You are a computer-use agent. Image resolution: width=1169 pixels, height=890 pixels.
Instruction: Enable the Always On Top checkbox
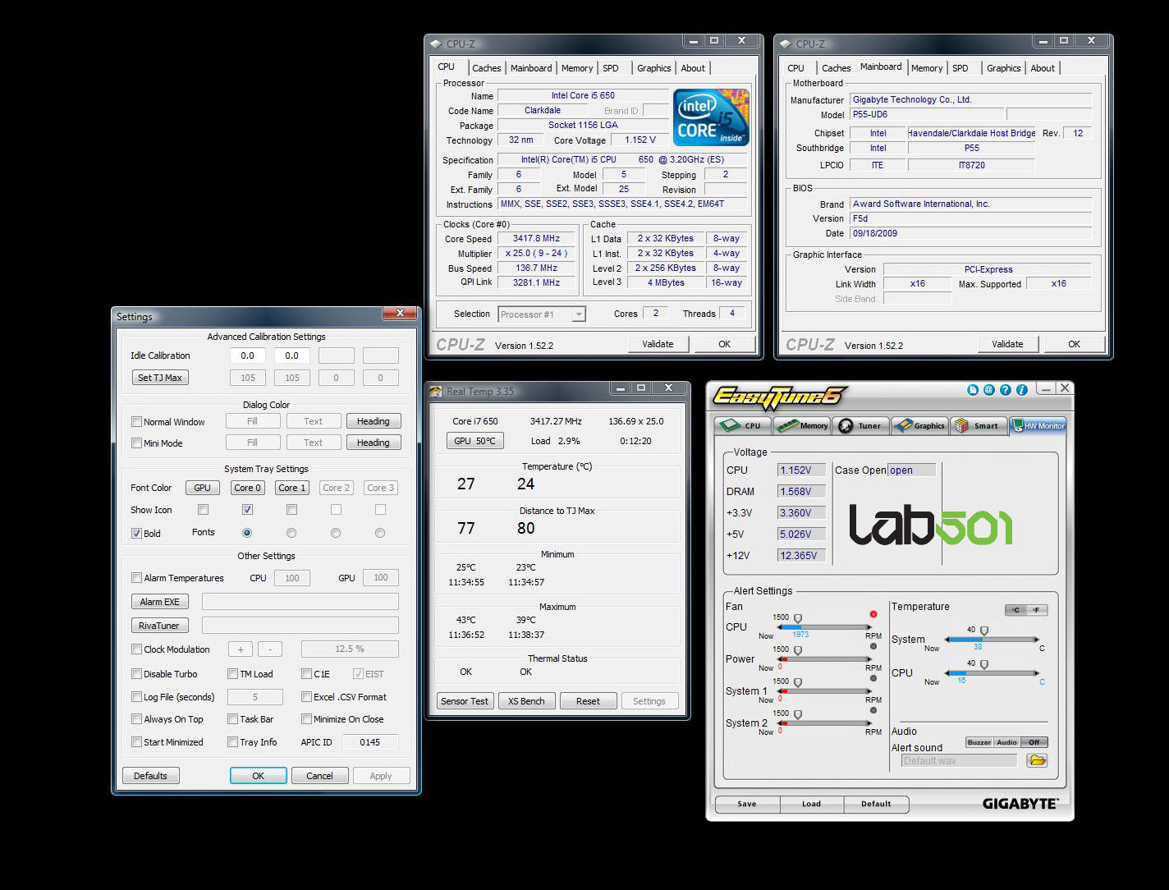point(136,719)
